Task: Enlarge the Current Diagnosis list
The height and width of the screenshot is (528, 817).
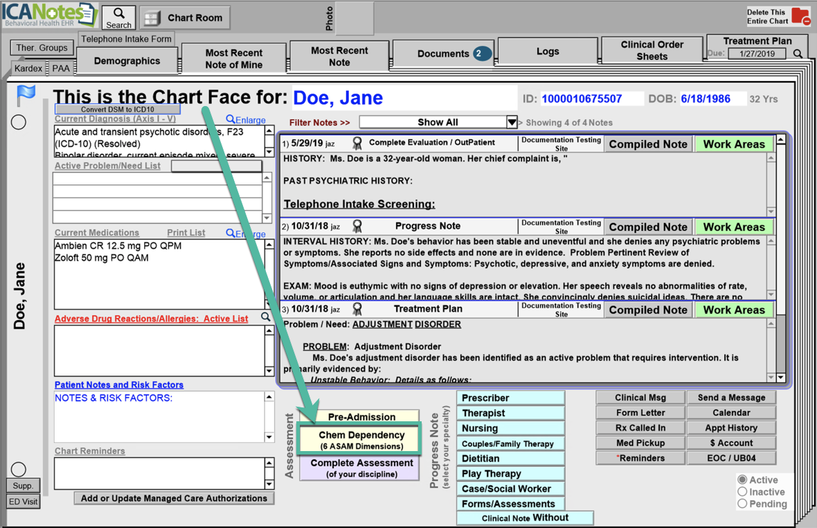Action: click(246, 120)
